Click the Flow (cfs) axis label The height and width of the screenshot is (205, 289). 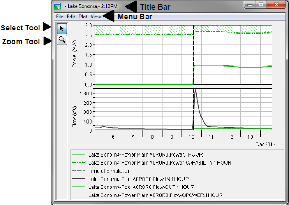pos(74,117)
